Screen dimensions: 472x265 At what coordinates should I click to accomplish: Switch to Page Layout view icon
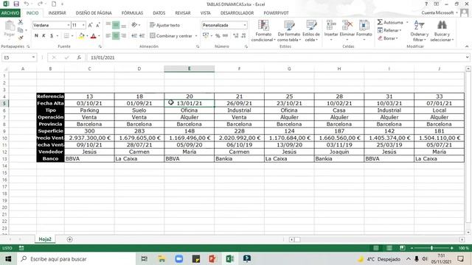click(389, 248)
